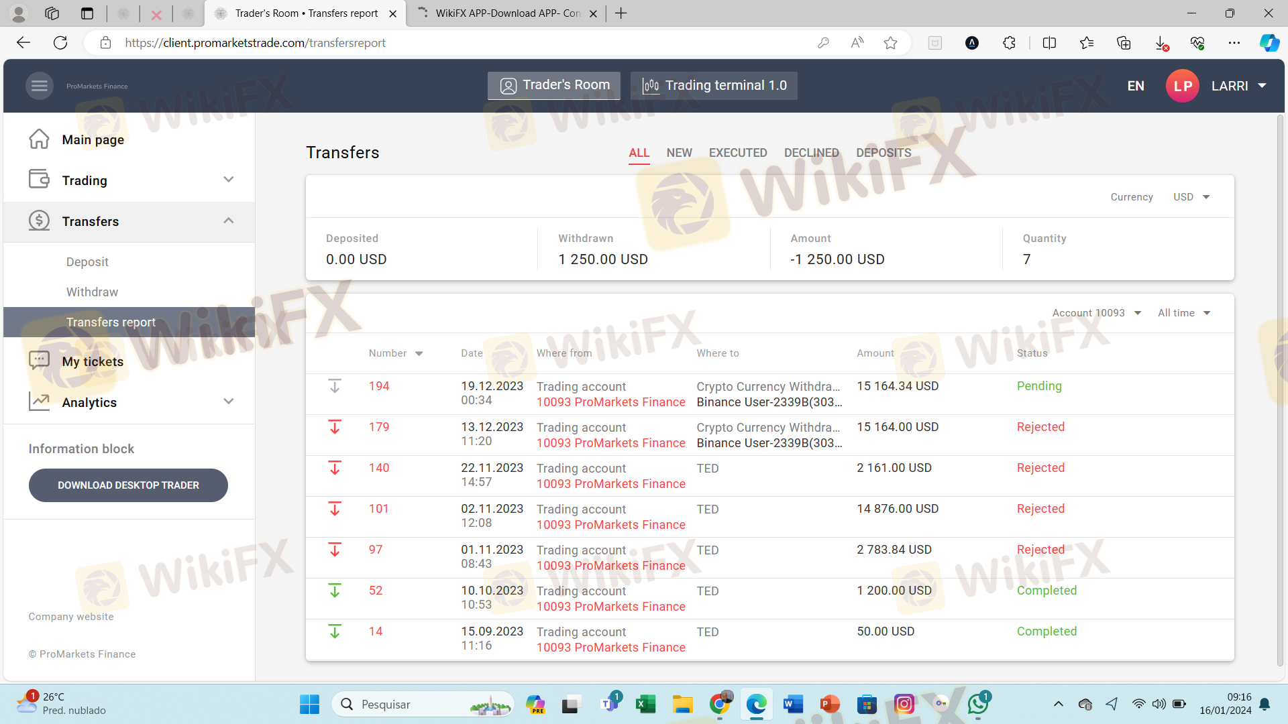Expand the Analytics sidebar section
Screen dimensions: 1288x724
228,402
